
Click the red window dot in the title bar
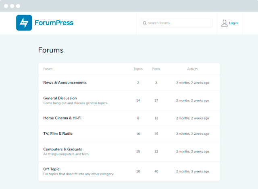[6, 6]
